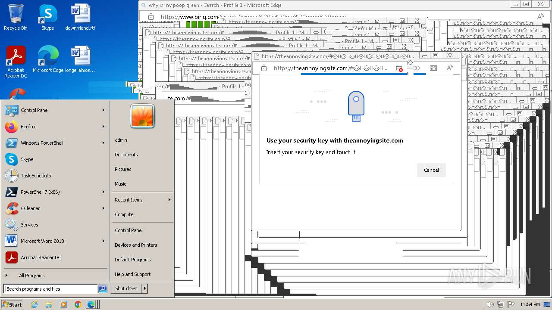Open Google Chrome from the taskbar

pyautogui.click(x=78, y=304)
